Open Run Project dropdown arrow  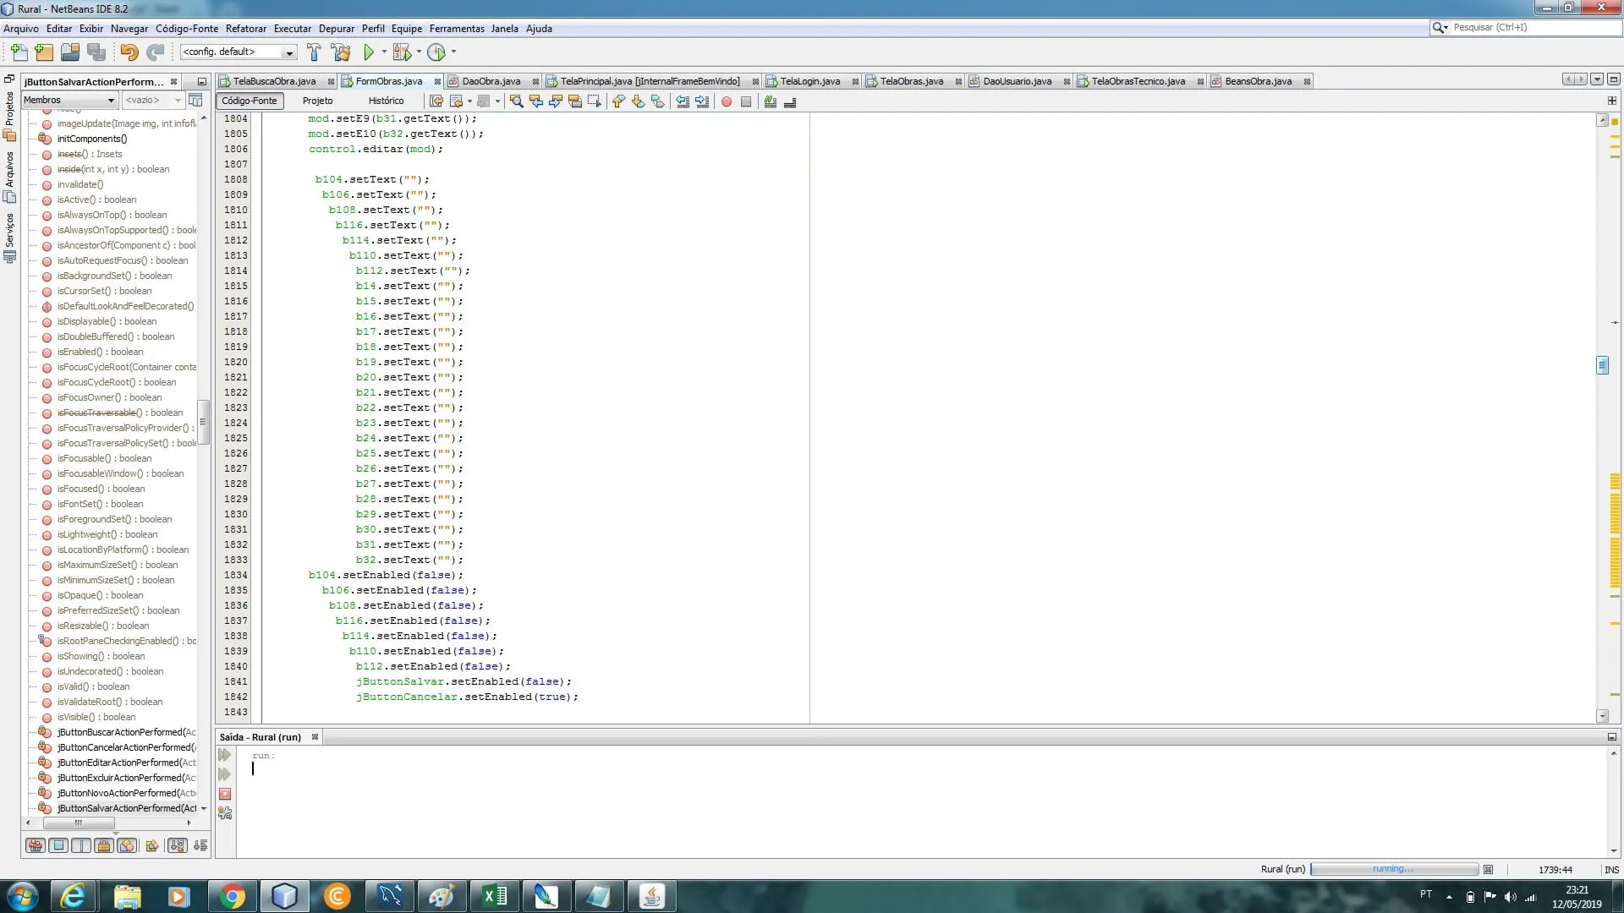(384, 52)
